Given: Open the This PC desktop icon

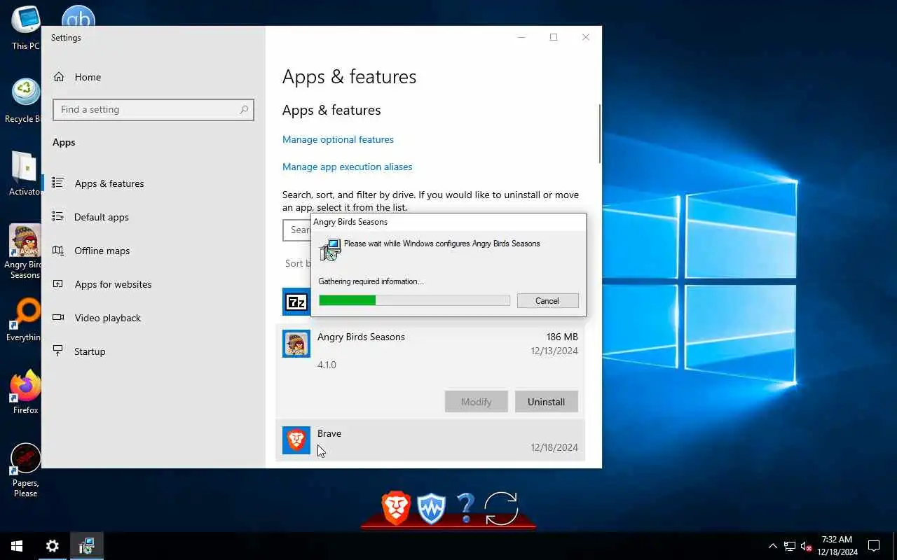Looking at the screenshot, I should pos(25,28).
